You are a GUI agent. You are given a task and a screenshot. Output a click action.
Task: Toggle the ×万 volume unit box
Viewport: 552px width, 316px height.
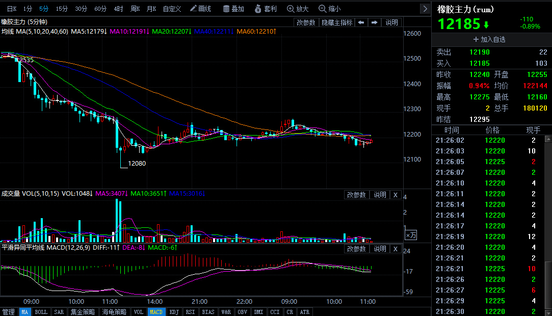pyautogui.click(x=411, y=235)
